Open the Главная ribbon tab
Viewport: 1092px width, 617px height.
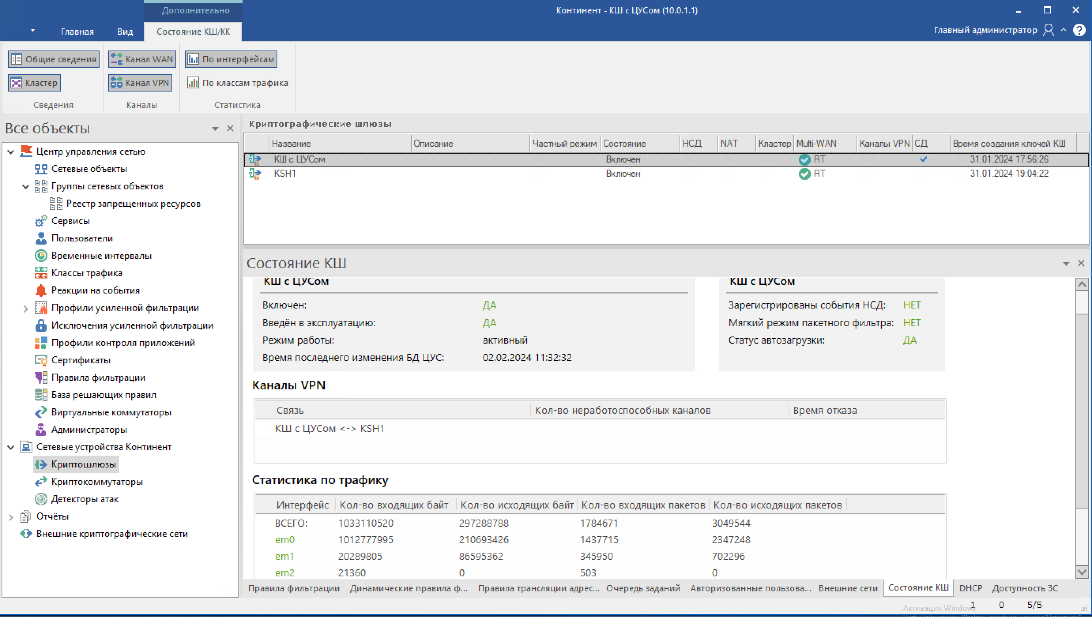click(77, 31)
